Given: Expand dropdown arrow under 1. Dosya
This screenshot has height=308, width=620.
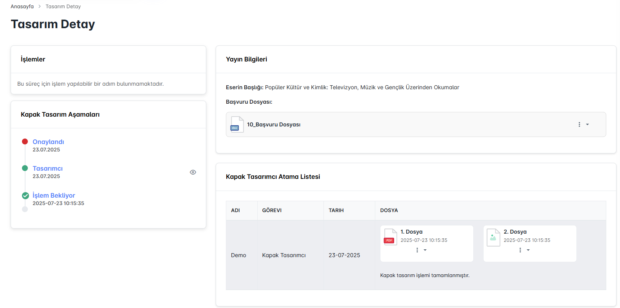Looking at the screenshot, I should click(x=425, y=250).
